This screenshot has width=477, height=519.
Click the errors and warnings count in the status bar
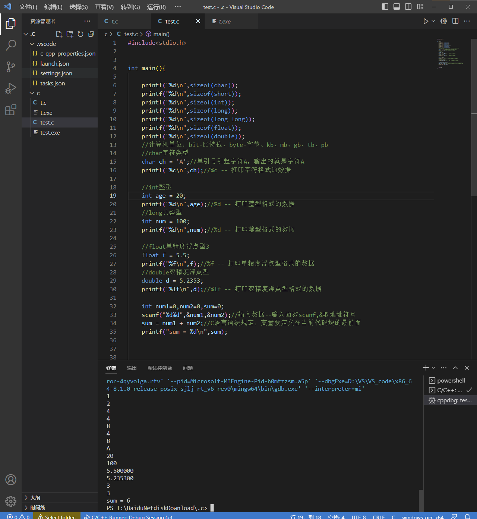pos(18,516)
